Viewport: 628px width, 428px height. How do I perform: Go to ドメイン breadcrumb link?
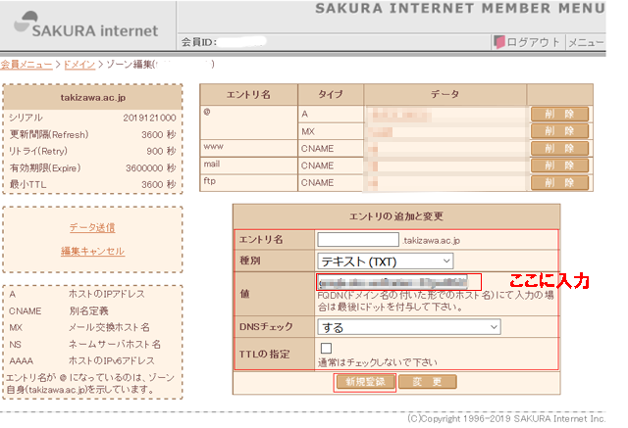(x=79, y=65)
